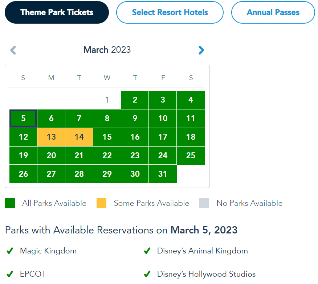This screenshot has width=318, height=284.
Task: Select March 17 on the calendar
Action: (163, 137)
